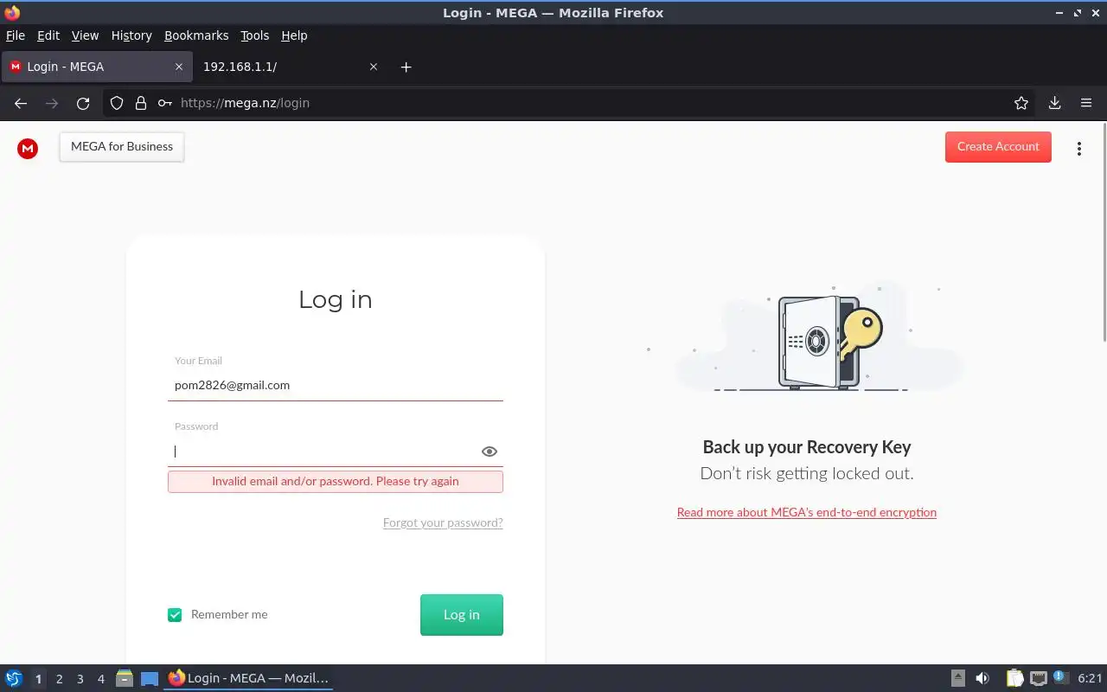Click the volume speaker tray icon
Viewport: 1107px width, 692px height.
[x=982, y=678]
